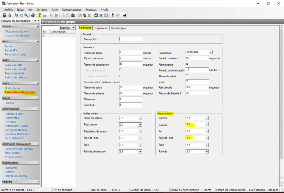Click the Descripción column header
284x193 pixels.
pyautogui.click(x=63, y=32)
